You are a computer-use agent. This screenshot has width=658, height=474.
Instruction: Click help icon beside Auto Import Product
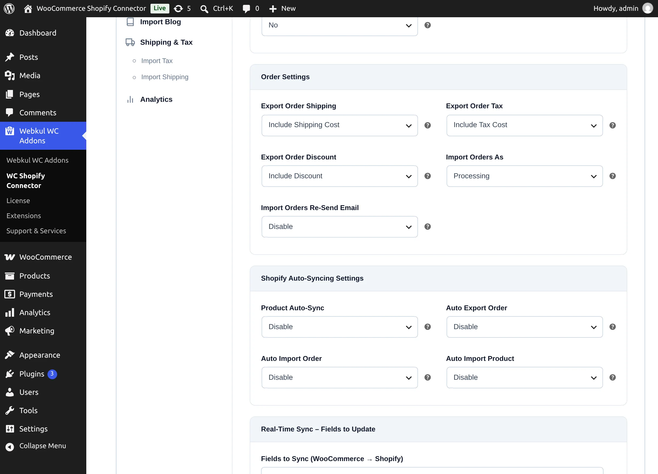click(x=612, y=378)
